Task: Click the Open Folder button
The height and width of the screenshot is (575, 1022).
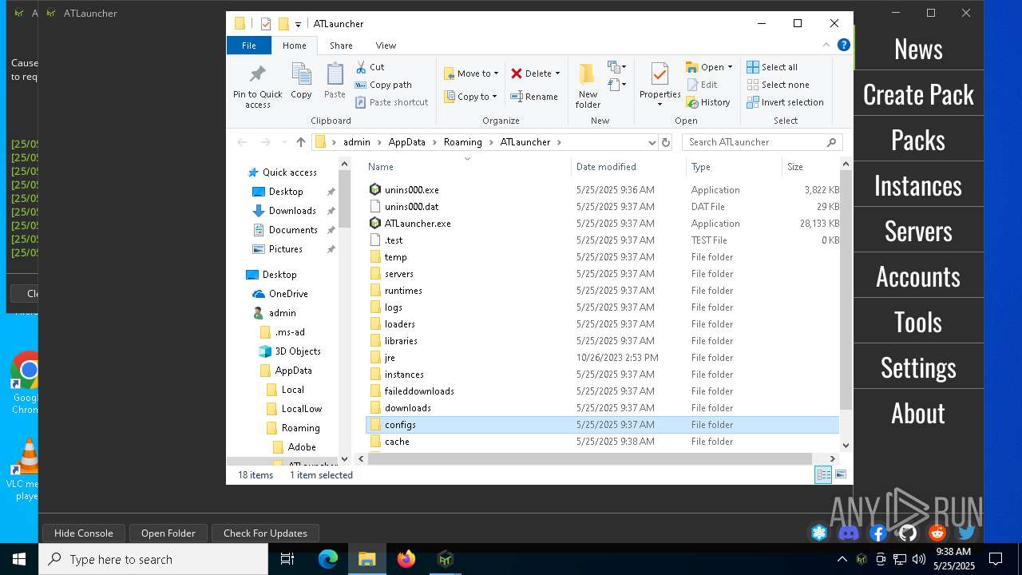Action: (x=168, y=533)
